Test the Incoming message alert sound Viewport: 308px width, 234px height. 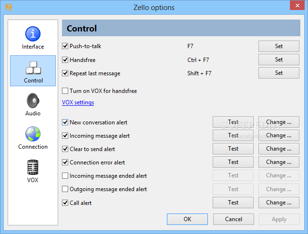click(x=233, y=135)
